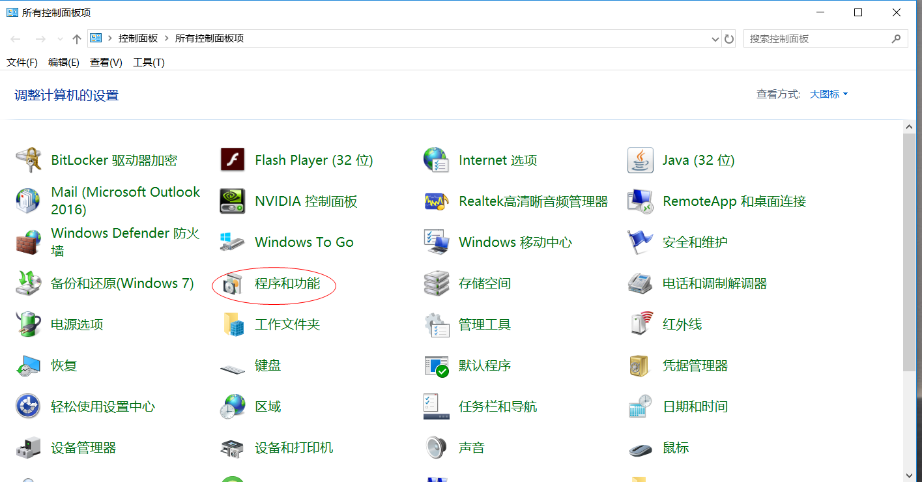
Task: Click the scrollbar up arrow
Action: tap(910, 126)
